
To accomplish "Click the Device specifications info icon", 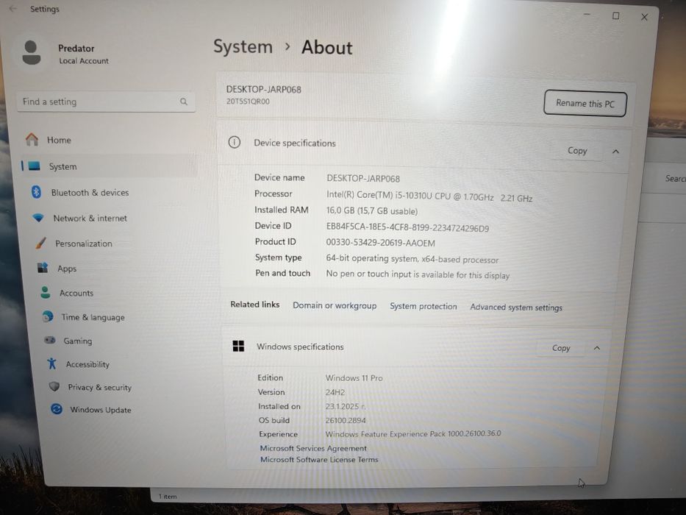I will 235,142.
